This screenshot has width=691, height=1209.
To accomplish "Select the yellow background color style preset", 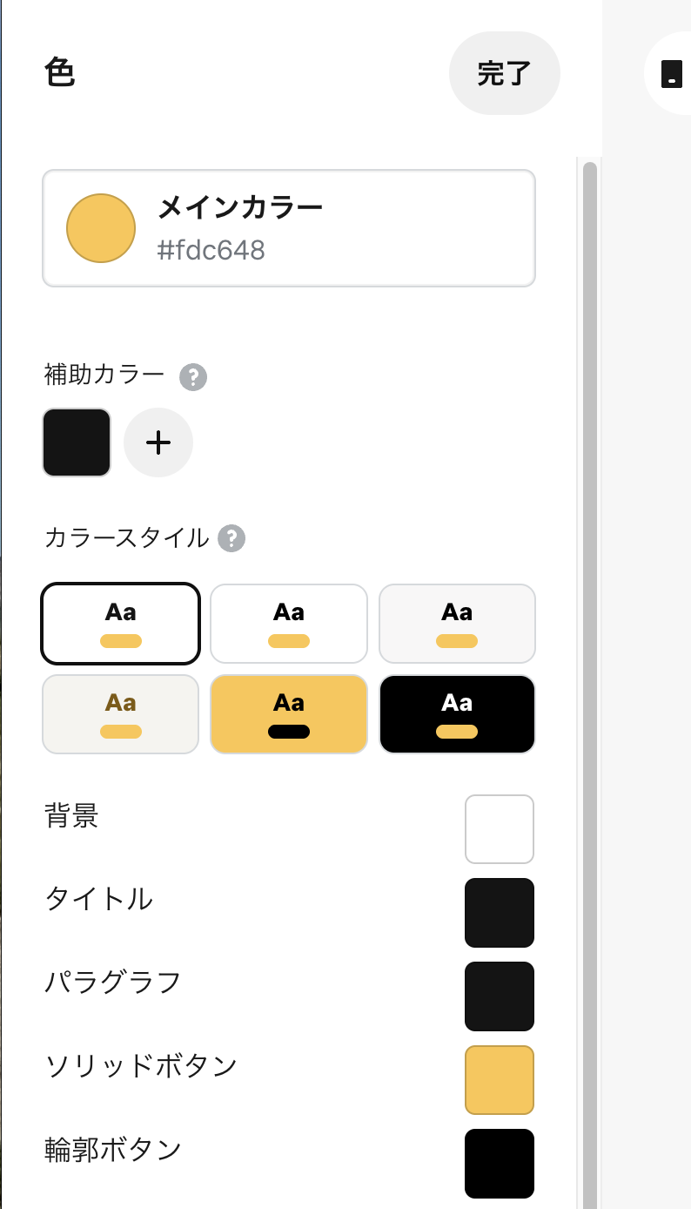I will pyautogui.click(x=288, y=714).
